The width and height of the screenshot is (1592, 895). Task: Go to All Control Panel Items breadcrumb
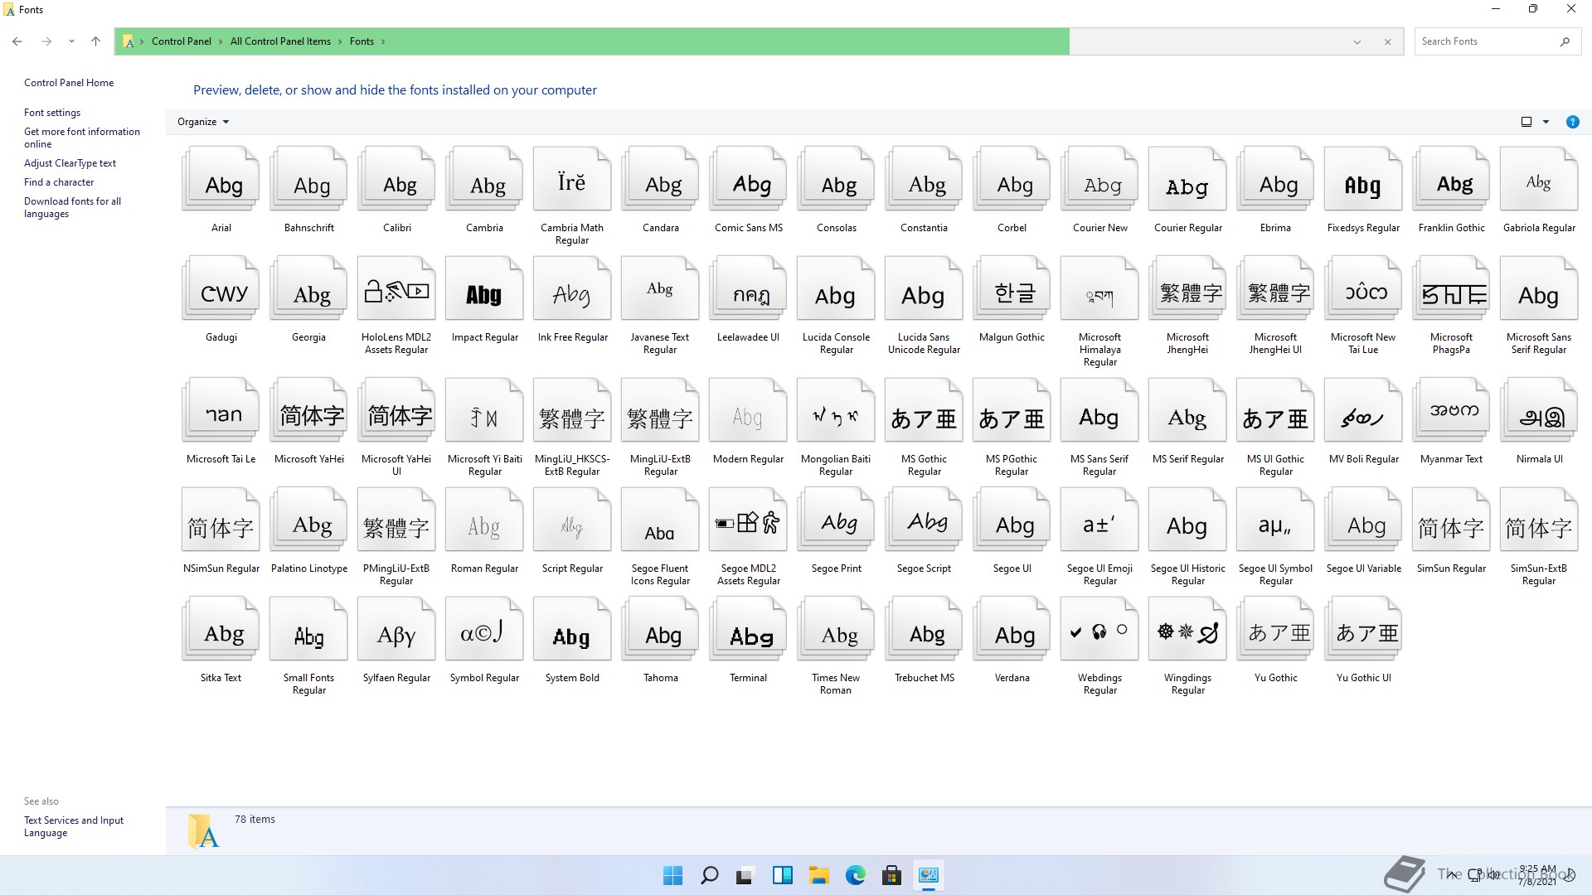point(280,41)
